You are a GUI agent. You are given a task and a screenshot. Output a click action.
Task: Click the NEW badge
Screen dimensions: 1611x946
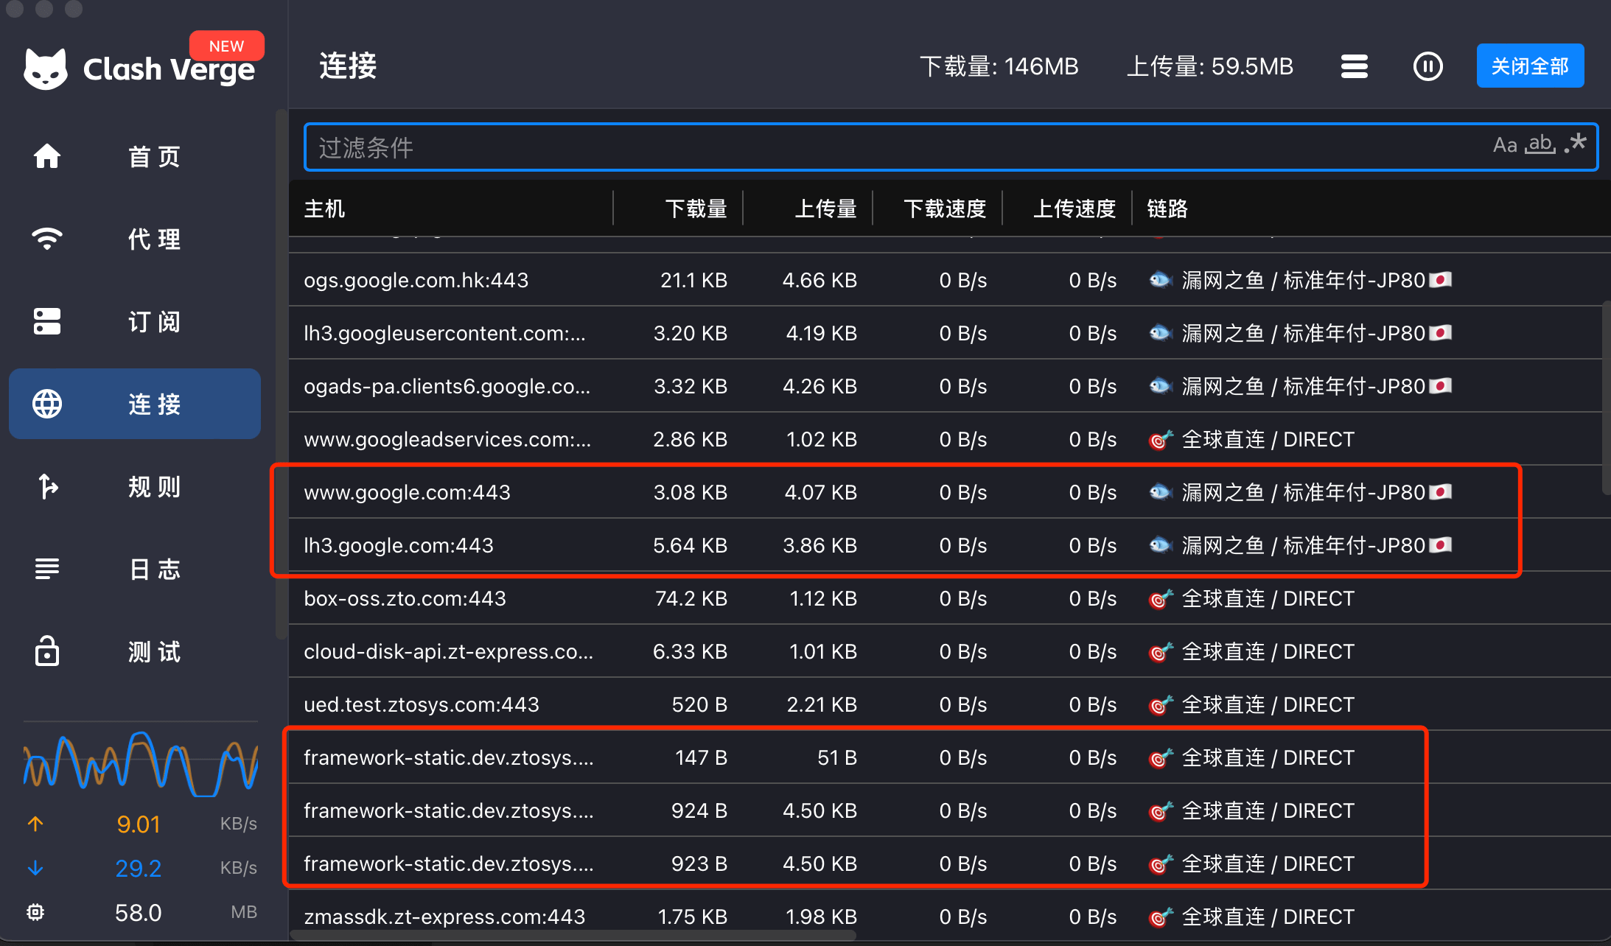click(226, 46)
